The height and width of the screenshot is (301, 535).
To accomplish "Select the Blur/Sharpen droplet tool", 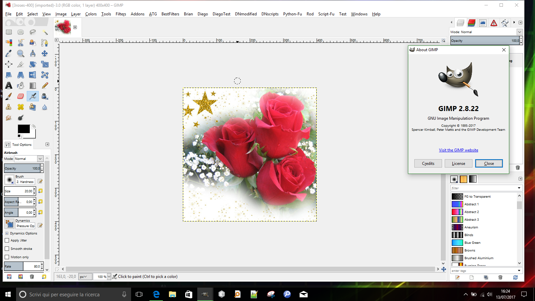I will [x=45, y=107].
